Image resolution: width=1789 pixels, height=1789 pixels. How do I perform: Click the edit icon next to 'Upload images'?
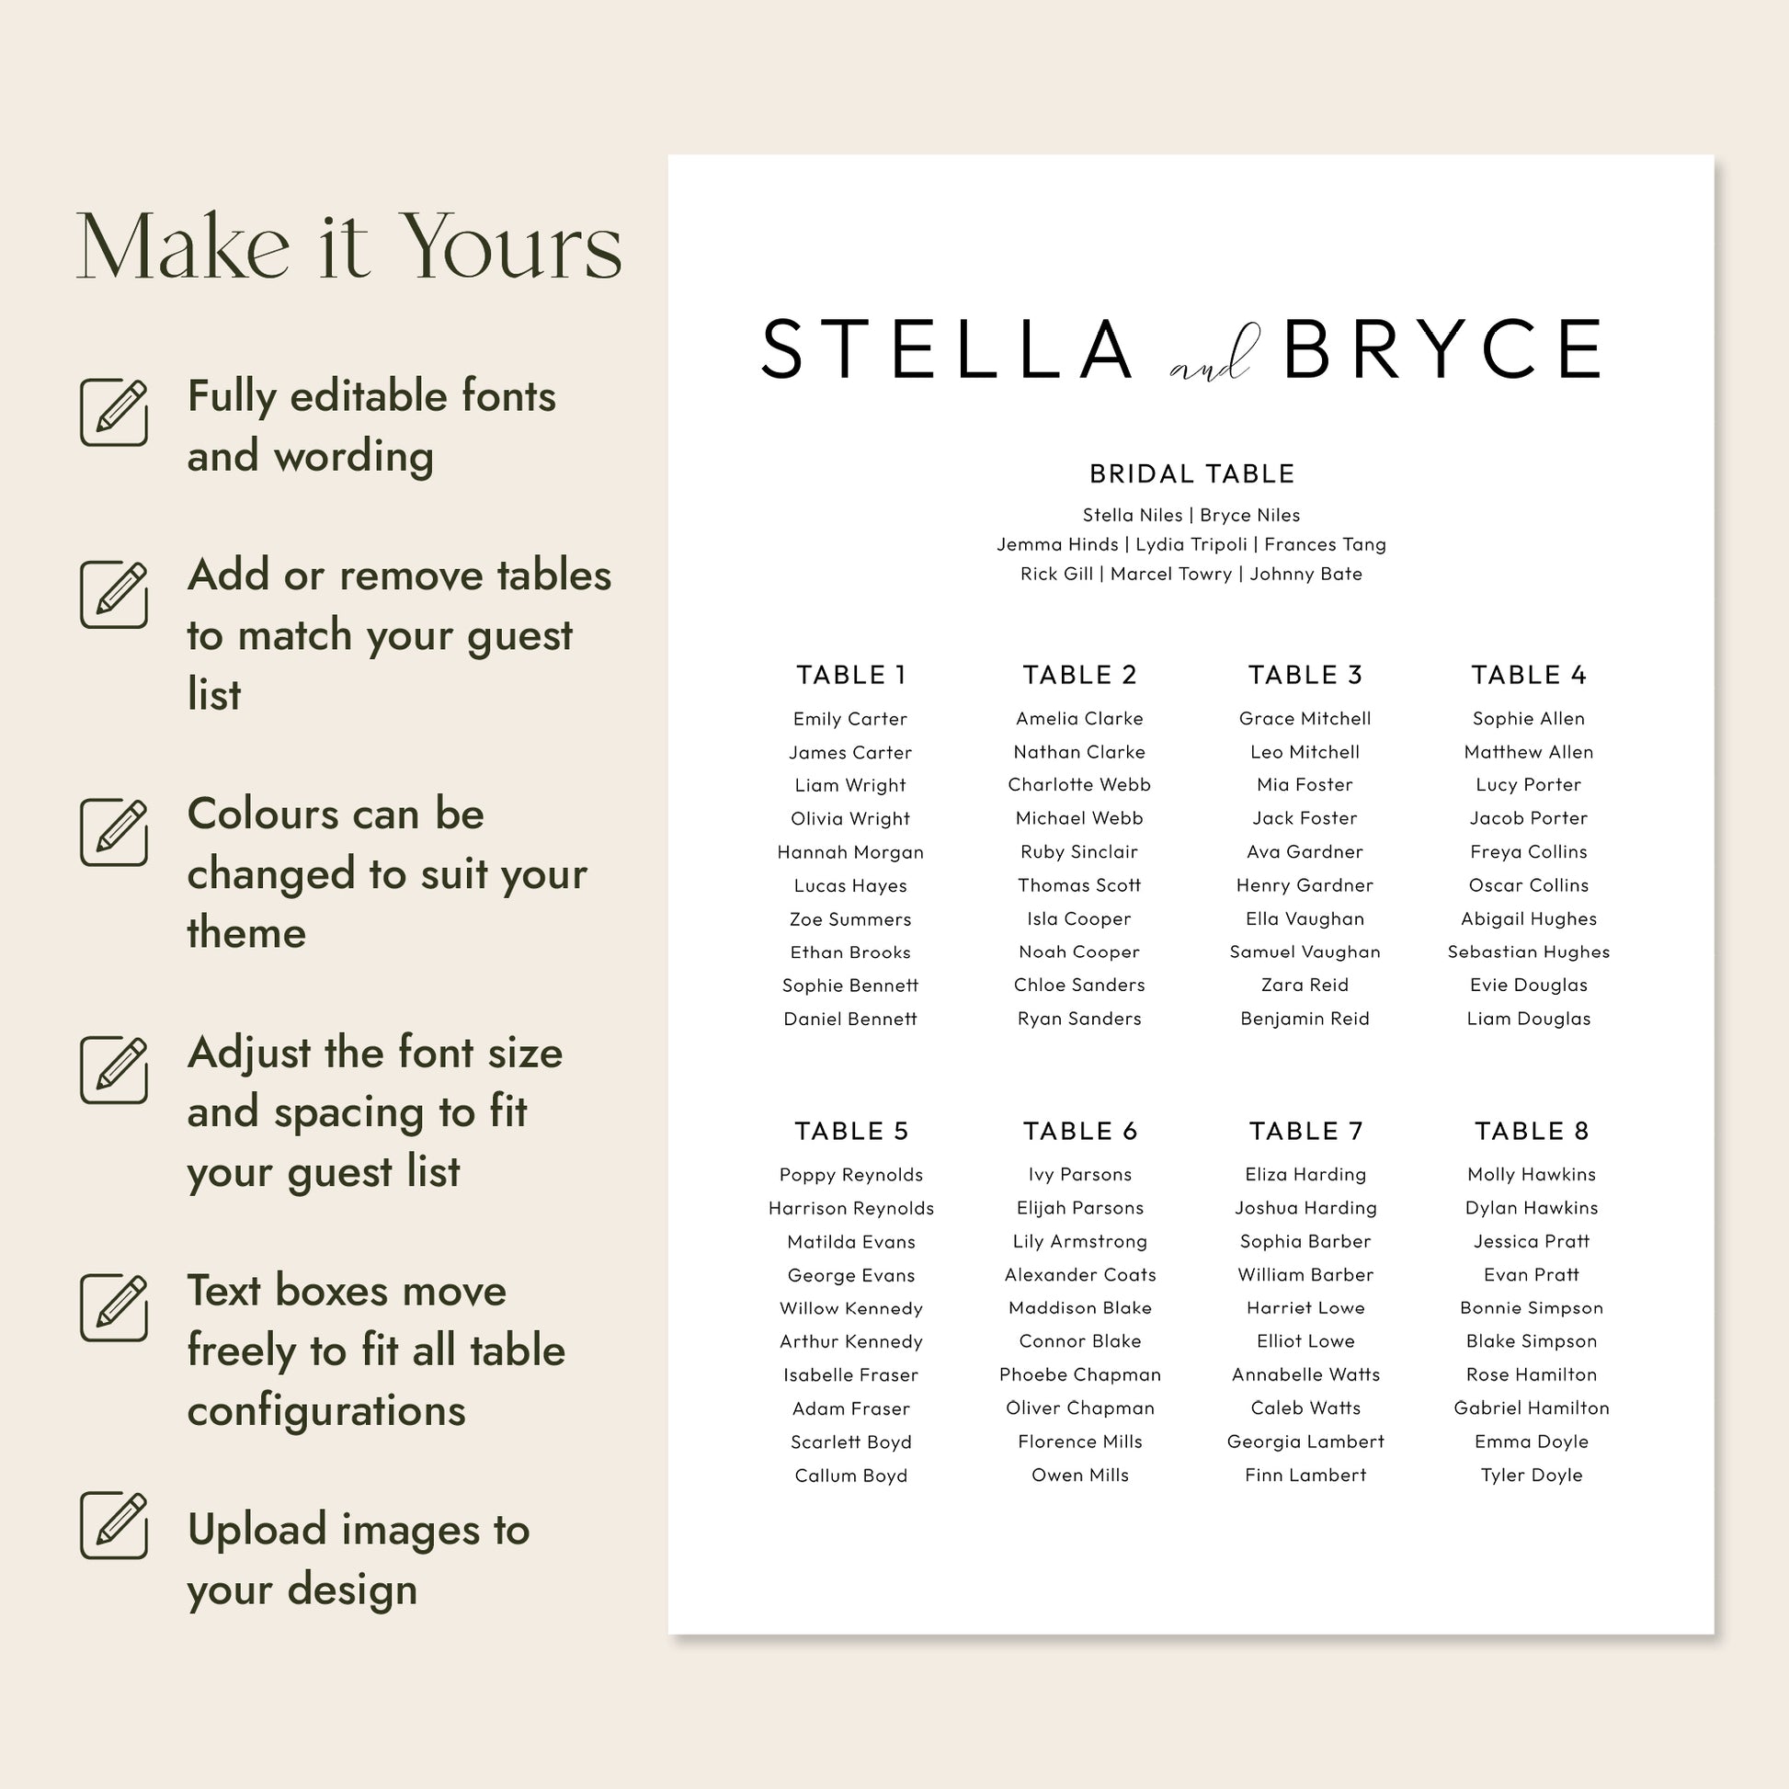tap(114, 1525)
